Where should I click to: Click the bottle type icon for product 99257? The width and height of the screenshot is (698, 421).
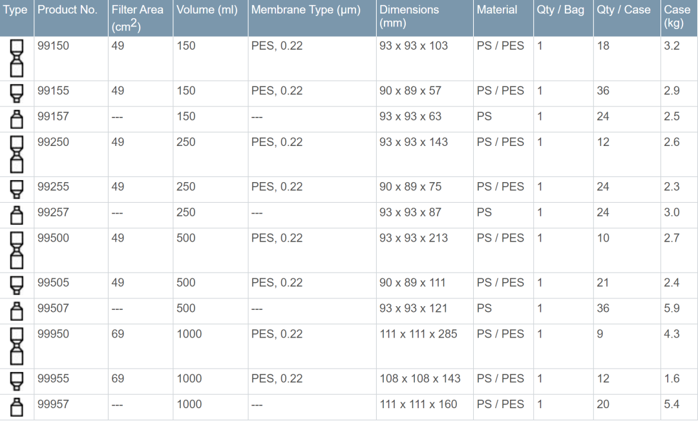click(16, 215)
